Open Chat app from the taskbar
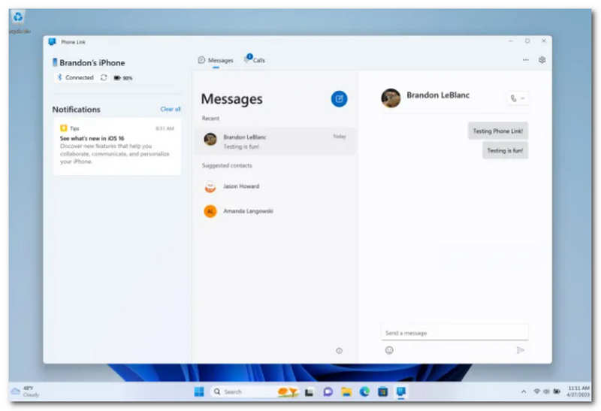The image size is (601, 411). pyautogui.click(x=328, y=391)
